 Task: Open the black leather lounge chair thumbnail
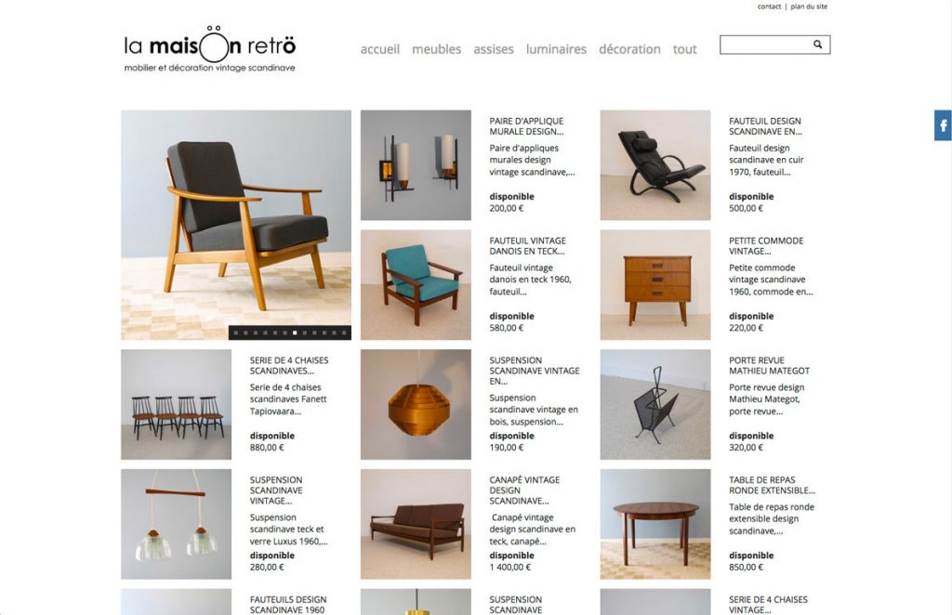tap(655, 165)
